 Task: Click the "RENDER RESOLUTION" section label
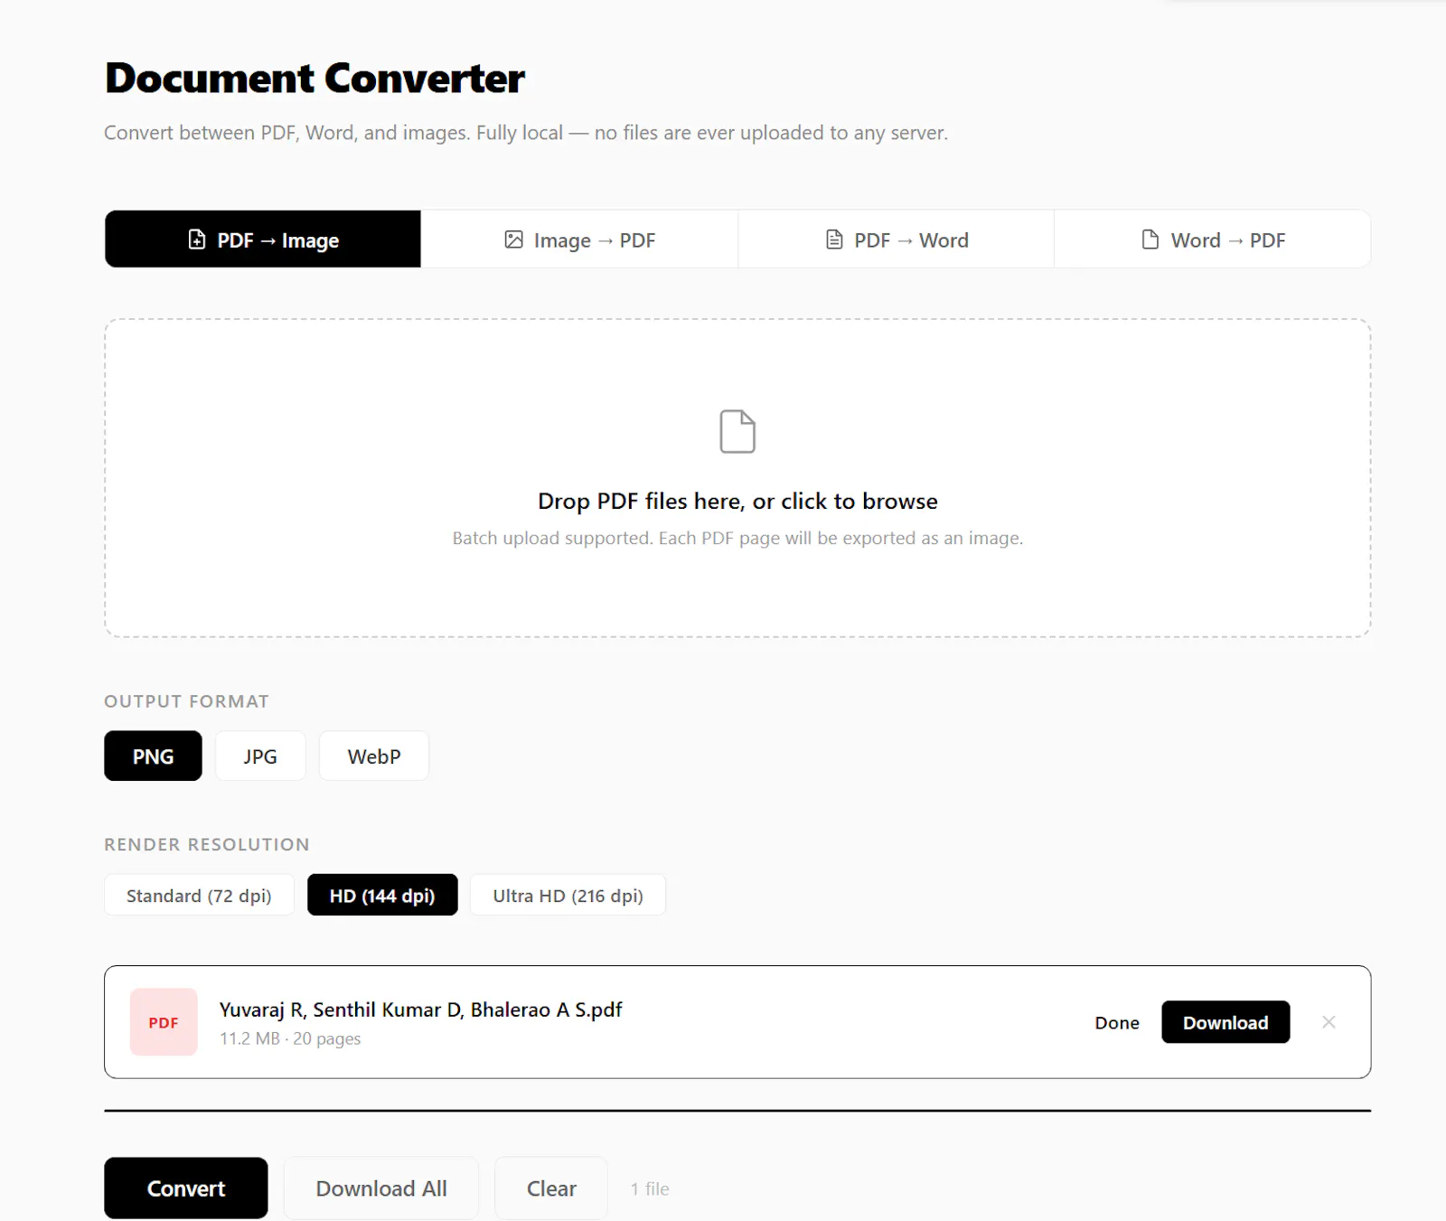pyautogui.click(x=207, y=844)
